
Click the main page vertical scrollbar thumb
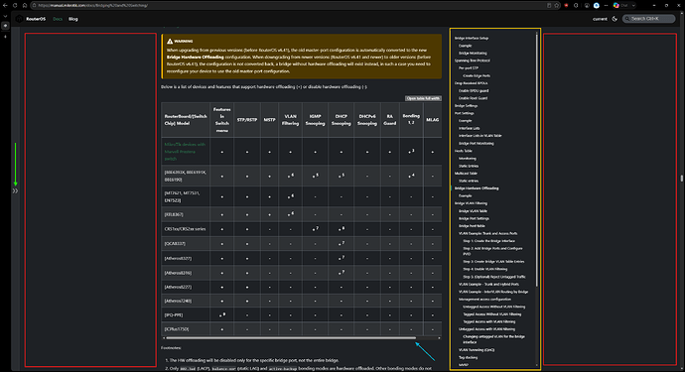[x=681, y=179]
